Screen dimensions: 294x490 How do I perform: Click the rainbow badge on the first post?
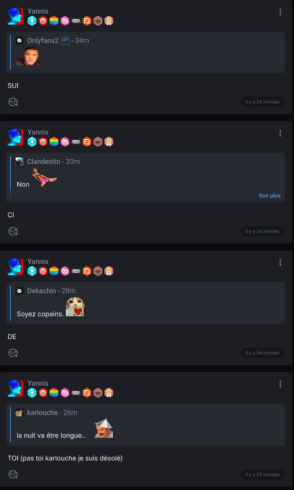coord(54,21)
